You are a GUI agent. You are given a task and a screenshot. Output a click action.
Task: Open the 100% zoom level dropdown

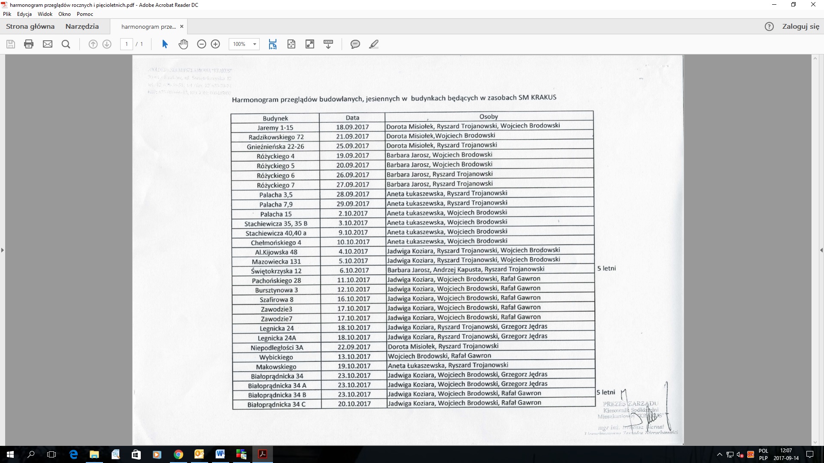[x=254, y=44]
